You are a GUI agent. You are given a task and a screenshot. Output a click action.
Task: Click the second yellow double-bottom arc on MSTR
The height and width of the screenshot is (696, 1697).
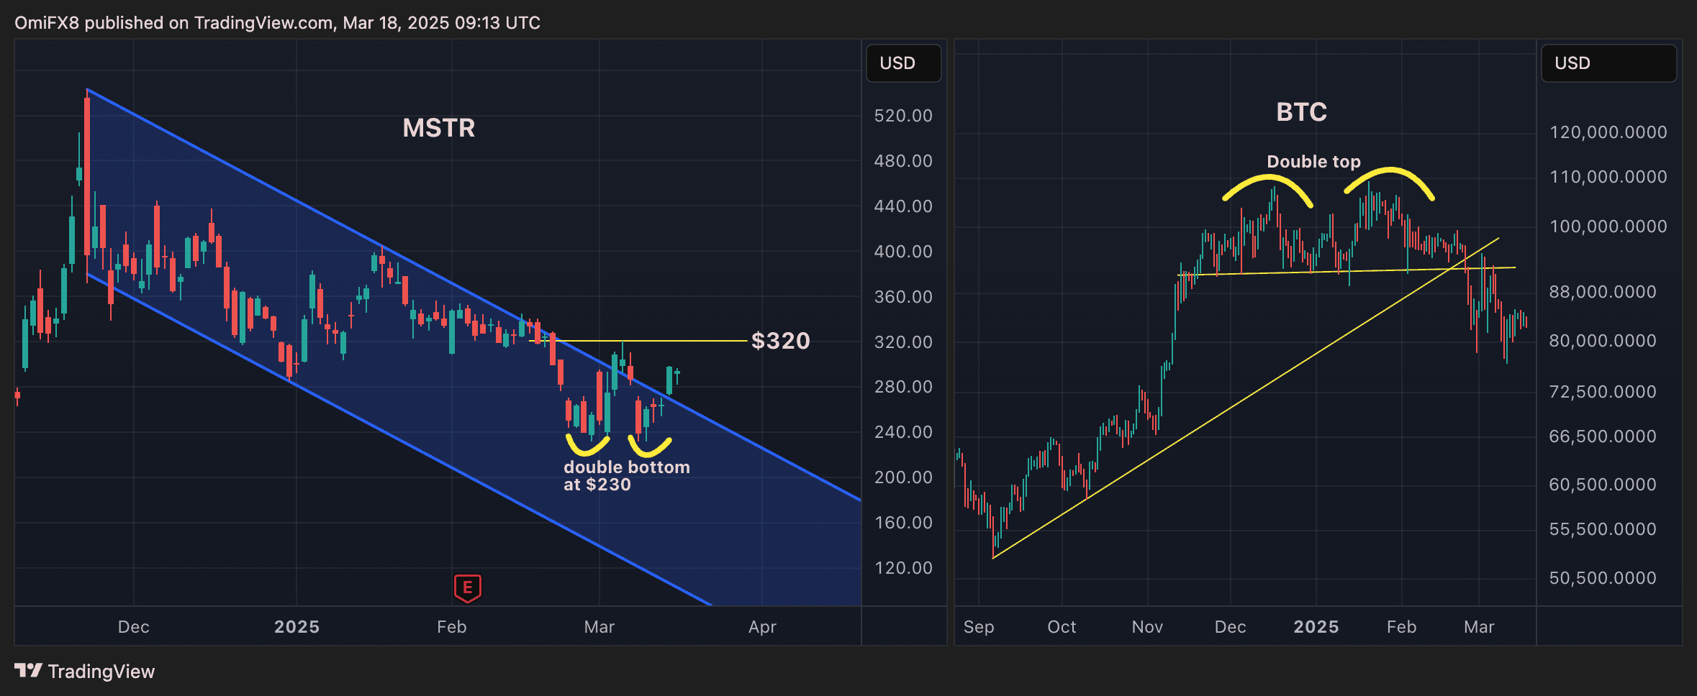pos(650,447)
